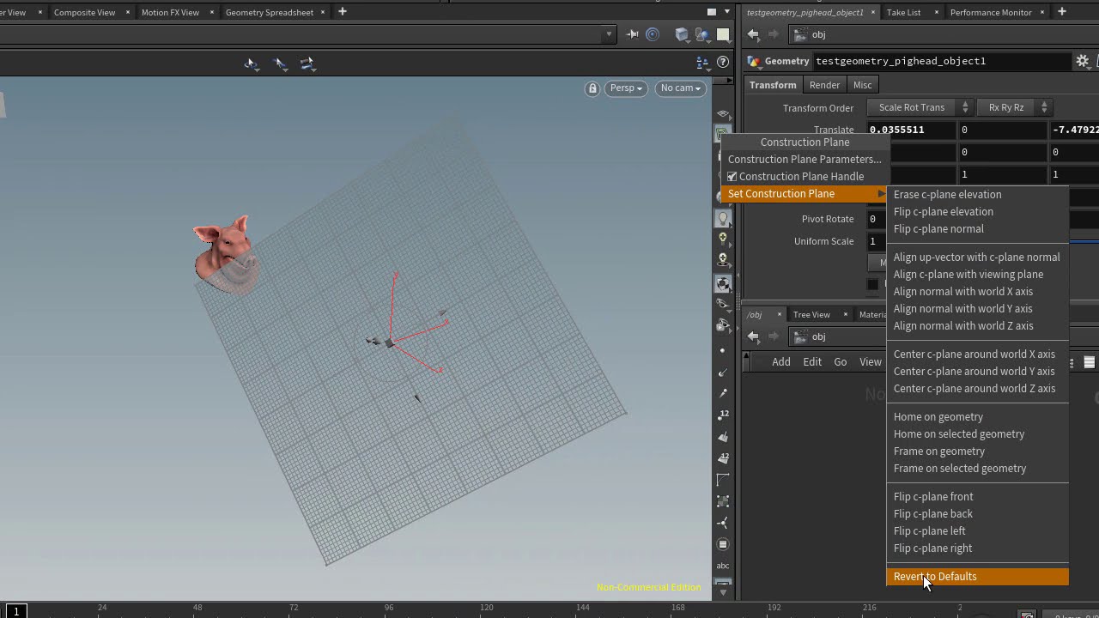The image size is (1099, 618).
Task: Click the cube shading mode icon
Action: tap(682, 34)
